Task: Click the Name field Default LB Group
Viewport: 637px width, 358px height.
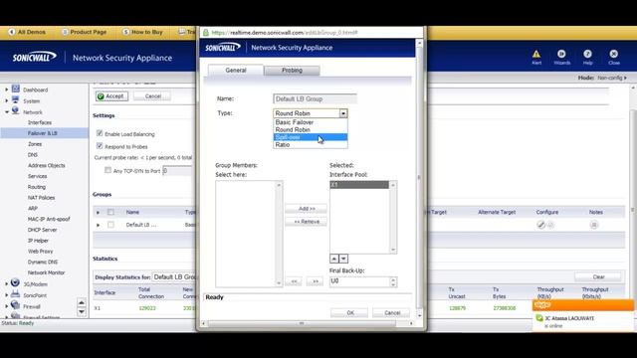Action: click(x=315, y=98)
